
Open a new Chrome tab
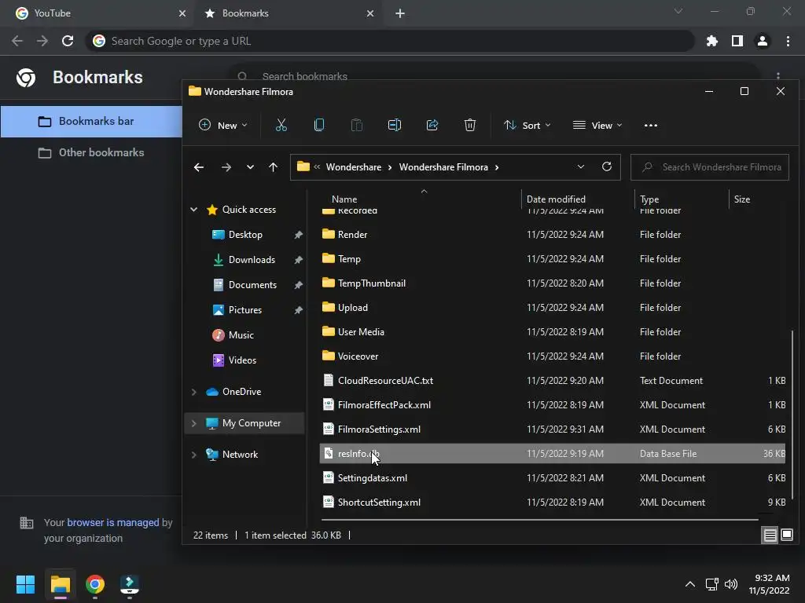click(x=400, y=13)
